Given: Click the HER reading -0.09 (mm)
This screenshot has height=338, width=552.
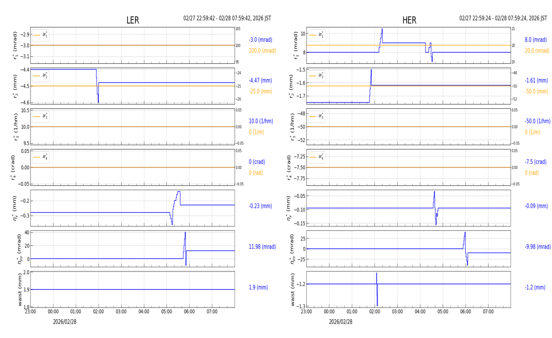Looking at the screenshot, I should (x=536, y=206).
